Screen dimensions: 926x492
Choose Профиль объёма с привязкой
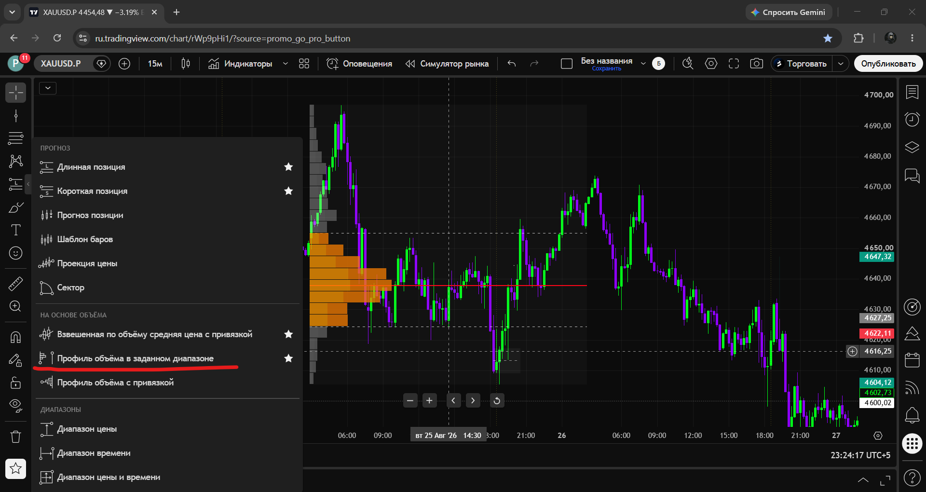(x=166, y=383)
